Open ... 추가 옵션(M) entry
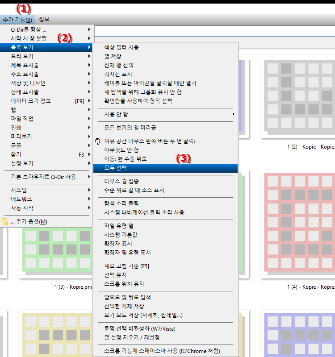Viewport: 335px width, 357px height. pos(47,221)
